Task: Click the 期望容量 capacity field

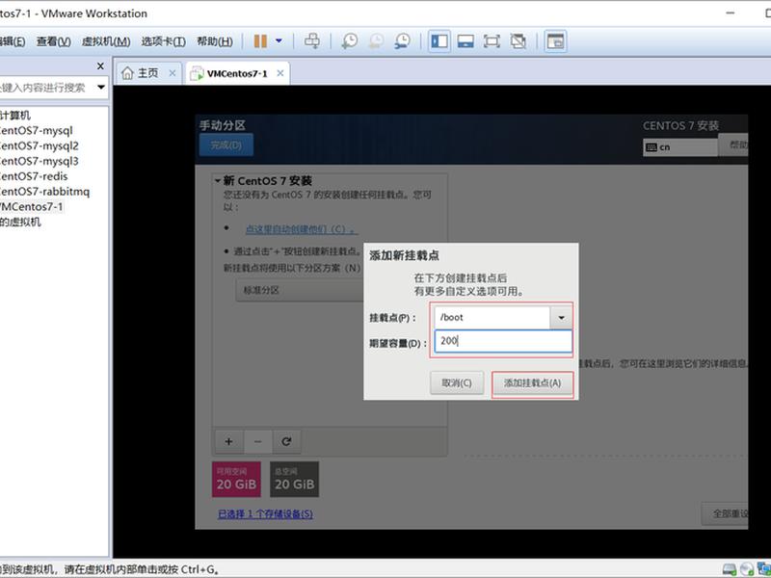Action: [x=503, y=341]
